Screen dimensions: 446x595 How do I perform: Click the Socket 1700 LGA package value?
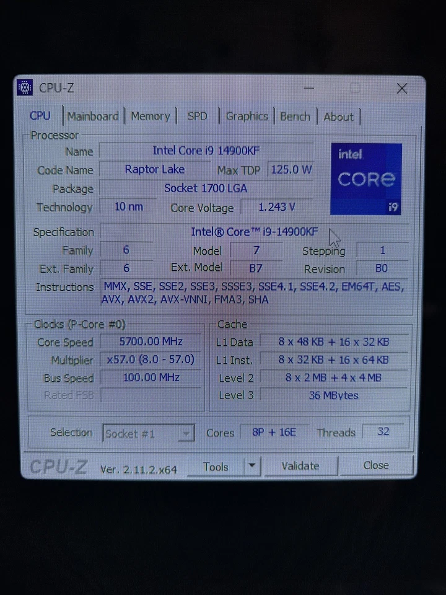pyautogui.click(x=206, y=188)
